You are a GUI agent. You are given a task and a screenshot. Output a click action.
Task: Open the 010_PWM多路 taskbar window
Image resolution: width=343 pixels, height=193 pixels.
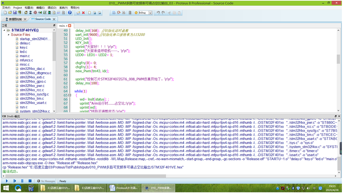click(158, 188)
